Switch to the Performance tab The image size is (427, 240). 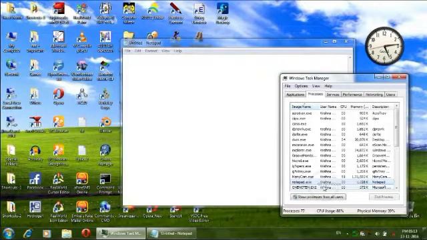coord(352,95)
